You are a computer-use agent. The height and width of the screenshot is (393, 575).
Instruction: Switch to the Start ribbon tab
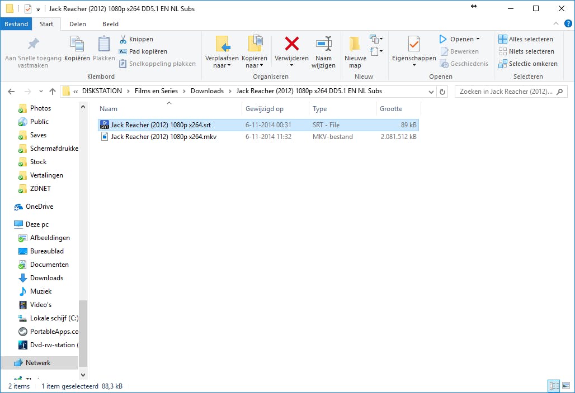[x=46, y=24]
